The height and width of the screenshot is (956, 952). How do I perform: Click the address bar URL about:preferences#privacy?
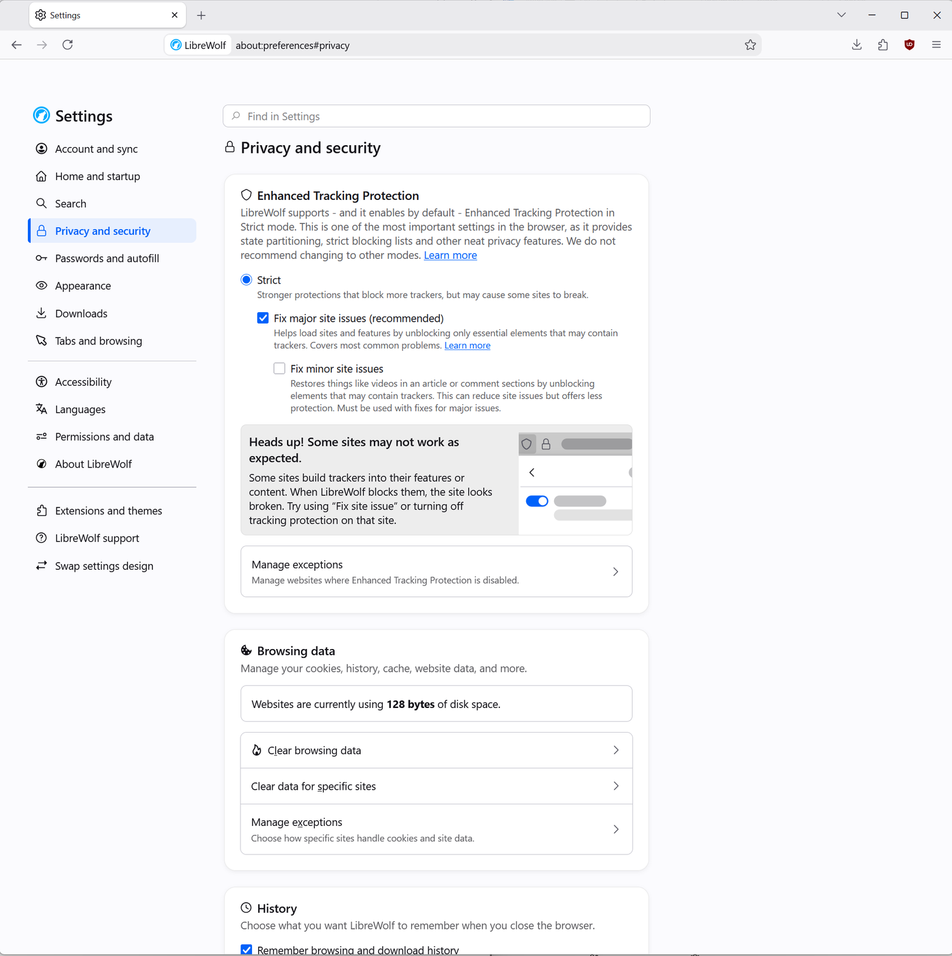tap(293, 46)
